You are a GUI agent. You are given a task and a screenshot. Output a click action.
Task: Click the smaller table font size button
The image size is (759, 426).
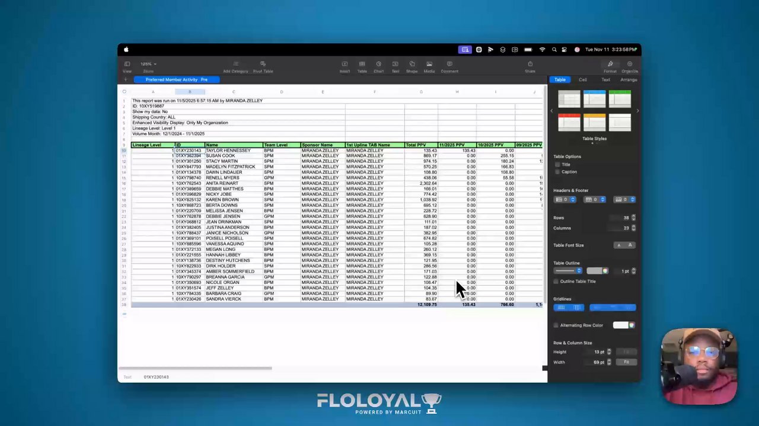point(619,245)
